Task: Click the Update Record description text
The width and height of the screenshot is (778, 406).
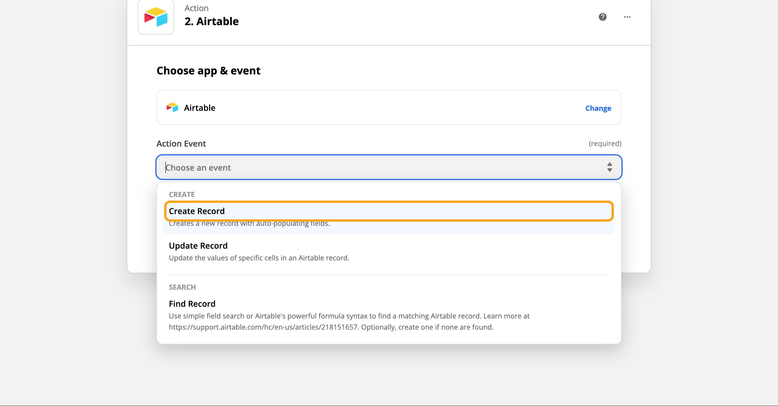Action: point(259,258)
